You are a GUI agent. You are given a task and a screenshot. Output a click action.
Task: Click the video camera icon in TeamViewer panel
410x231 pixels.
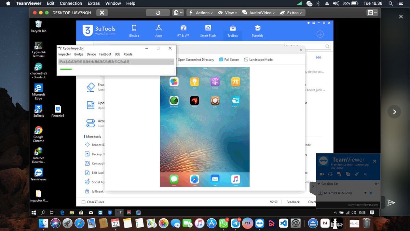pyautogui.click(x=322, y=174)
